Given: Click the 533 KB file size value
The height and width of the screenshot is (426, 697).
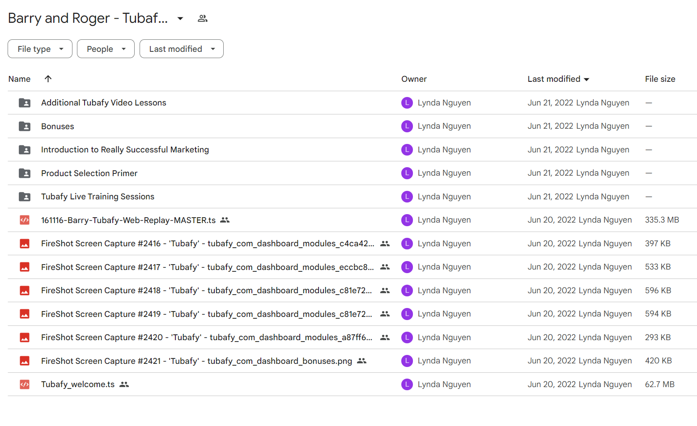Looking at the screenshot, I should pos(658,267).
